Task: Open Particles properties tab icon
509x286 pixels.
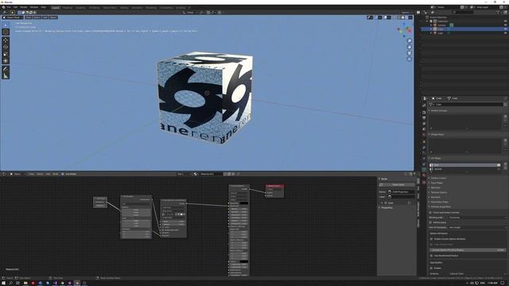Action: pyautogui.click(x=424, y=153)
